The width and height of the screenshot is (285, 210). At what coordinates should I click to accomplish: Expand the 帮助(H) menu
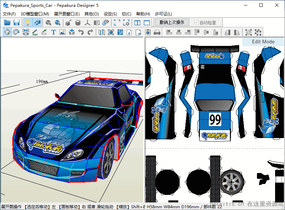(x=143, y=14)
